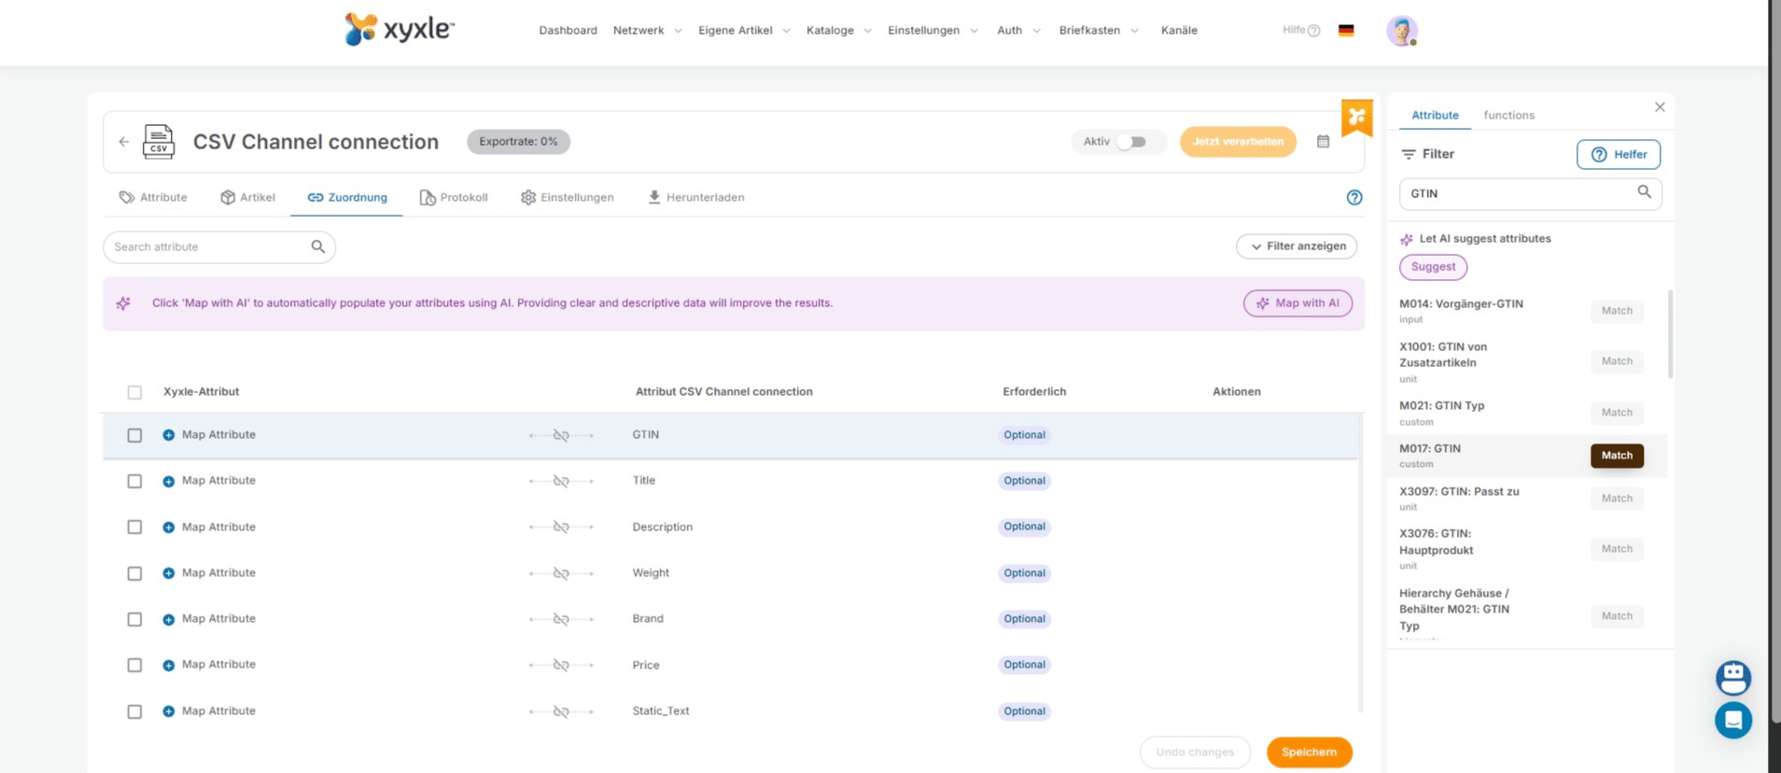Image resolution: width=1781 pixels, height=773 pixels.
Task: Click the unlink icon in GTIN row
Action: [x=561, y=436]
